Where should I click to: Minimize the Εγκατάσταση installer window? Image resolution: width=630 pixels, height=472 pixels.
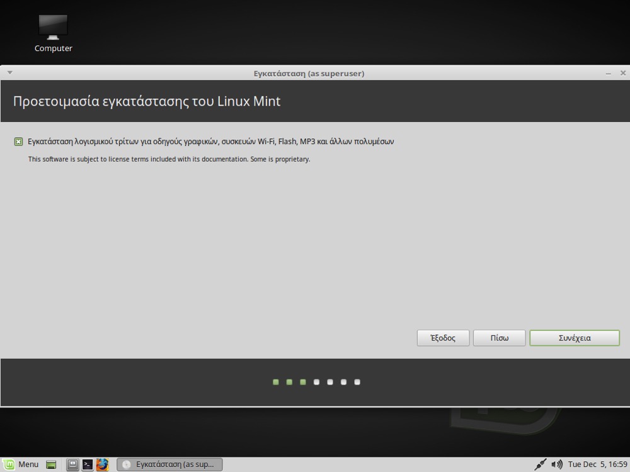[609, 74]
